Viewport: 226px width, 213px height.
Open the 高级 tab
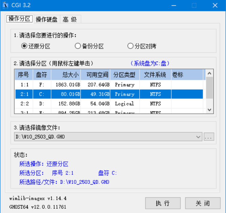(x=70, y=19)
